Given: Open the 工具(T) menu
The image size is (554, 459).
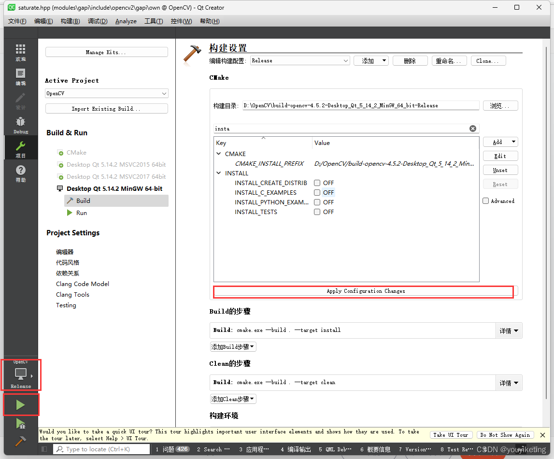Looking at the screenshot, I should (x=154, y=21).
